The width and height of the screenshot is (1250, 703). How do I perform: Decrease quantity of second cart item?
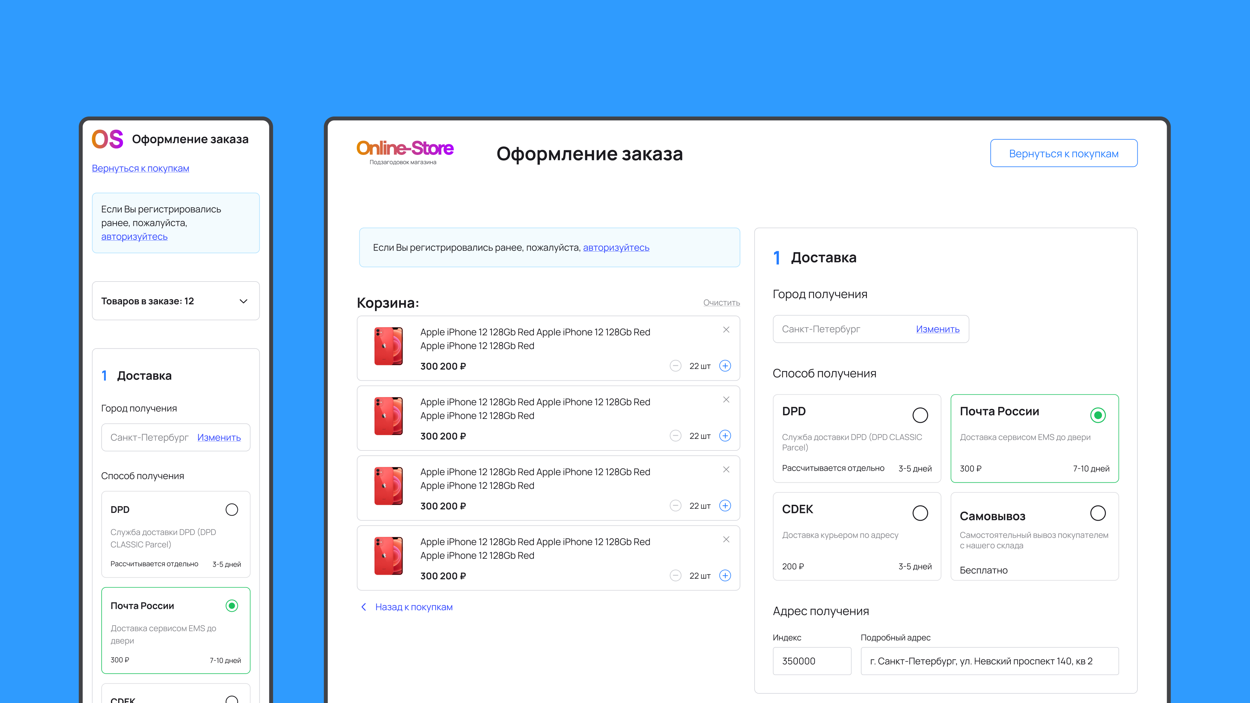click(x=675, y=436)
